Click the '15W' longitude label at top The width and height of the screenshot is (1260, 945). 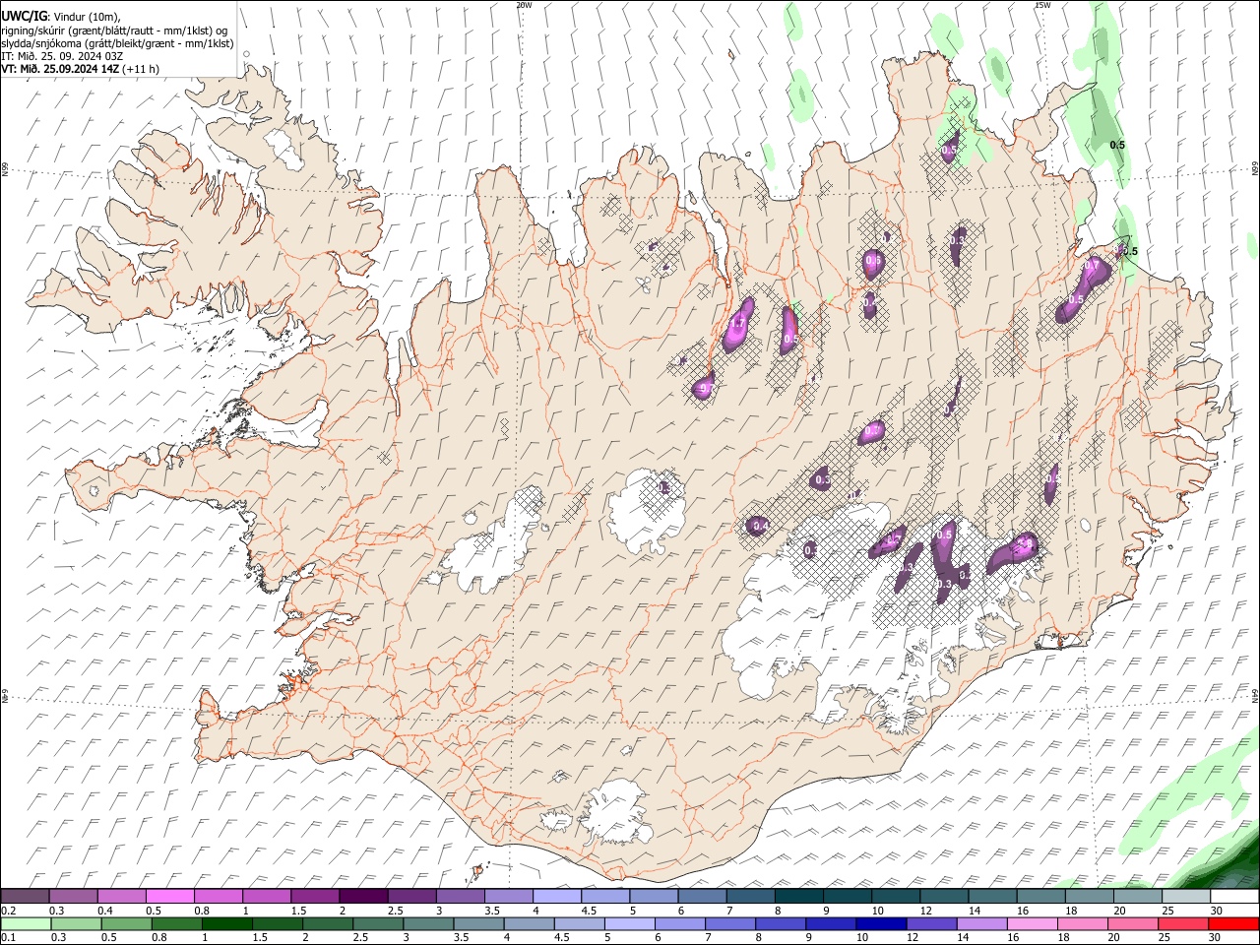coord(1042,5)
